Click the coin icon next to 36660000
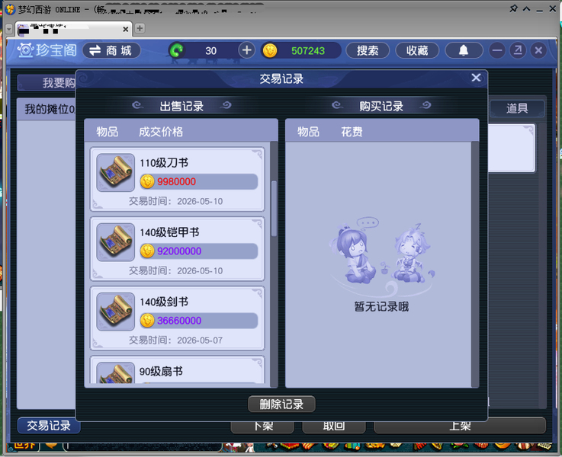This screenshot has height=457, width=562. 147,321
